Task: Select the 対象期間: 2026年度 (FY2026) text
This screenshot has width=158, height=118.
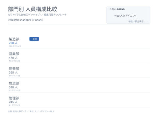Action: 26,20
